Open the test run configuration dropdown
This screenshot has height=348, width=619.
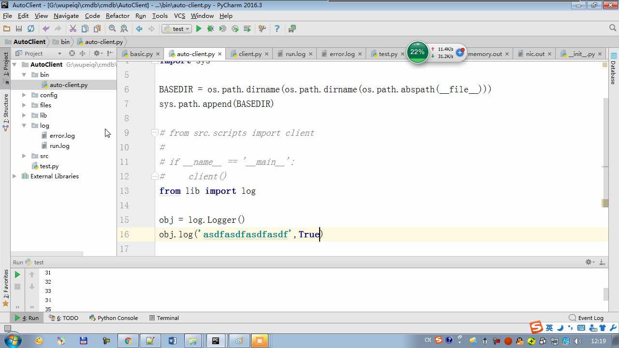[x=177, y=29]
